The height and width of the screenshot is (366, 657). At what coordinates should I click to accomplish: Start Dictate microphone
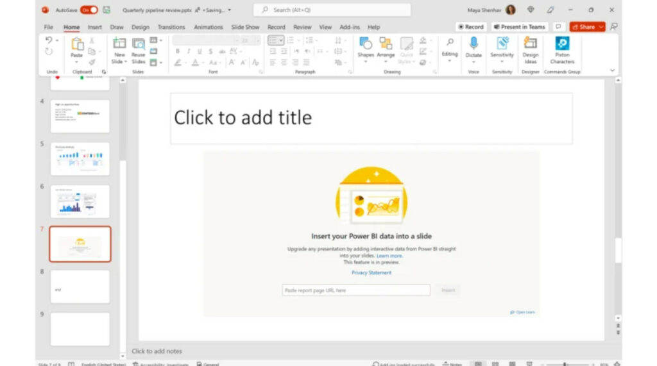474,43
